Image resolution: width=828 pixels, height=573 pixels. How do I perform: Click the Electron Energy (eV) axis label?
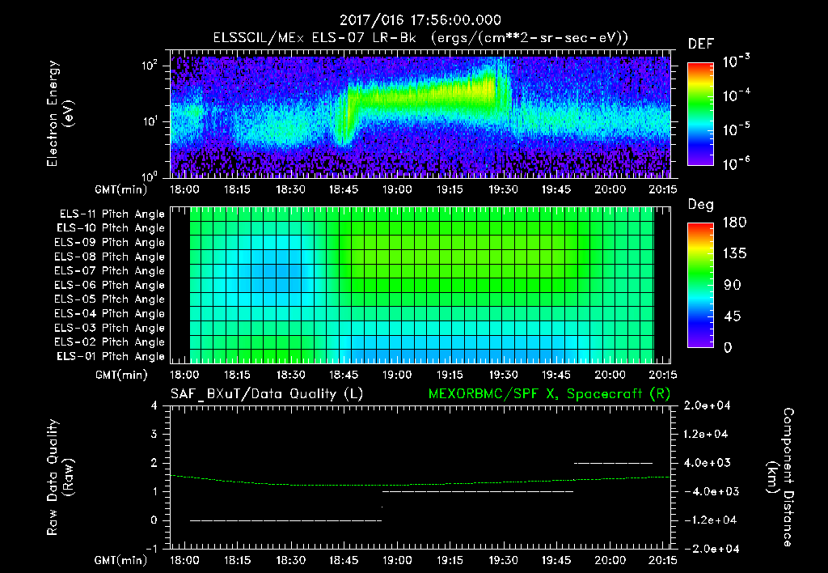(60, 113)
